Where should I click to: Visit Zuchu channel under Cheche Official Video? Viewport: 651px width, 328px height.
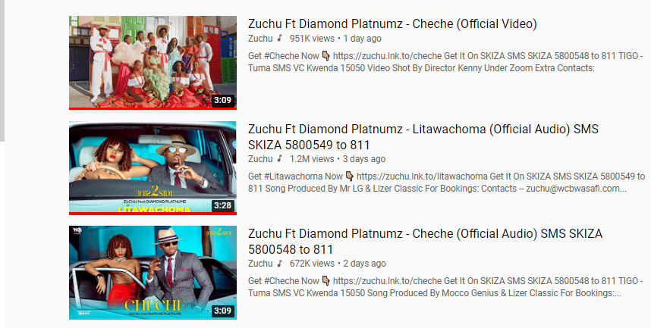coord(260,39)
